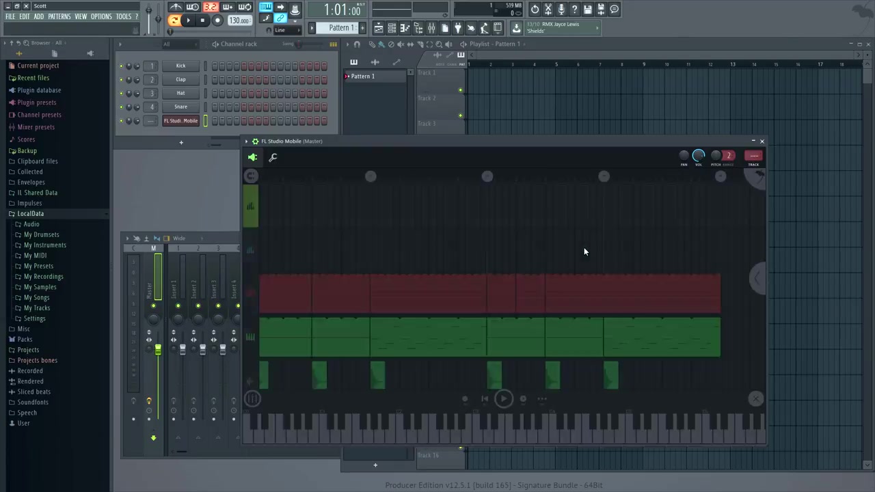
Task: Toggle mute LED on Snare channel
Action: point(121,107)
